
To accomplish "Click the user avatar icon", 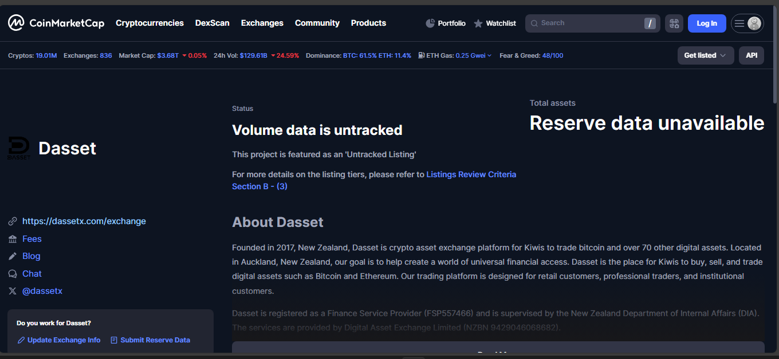I will coord(755,23).
